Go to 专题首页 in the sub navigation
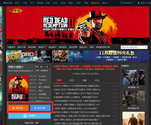 [11, 47]
